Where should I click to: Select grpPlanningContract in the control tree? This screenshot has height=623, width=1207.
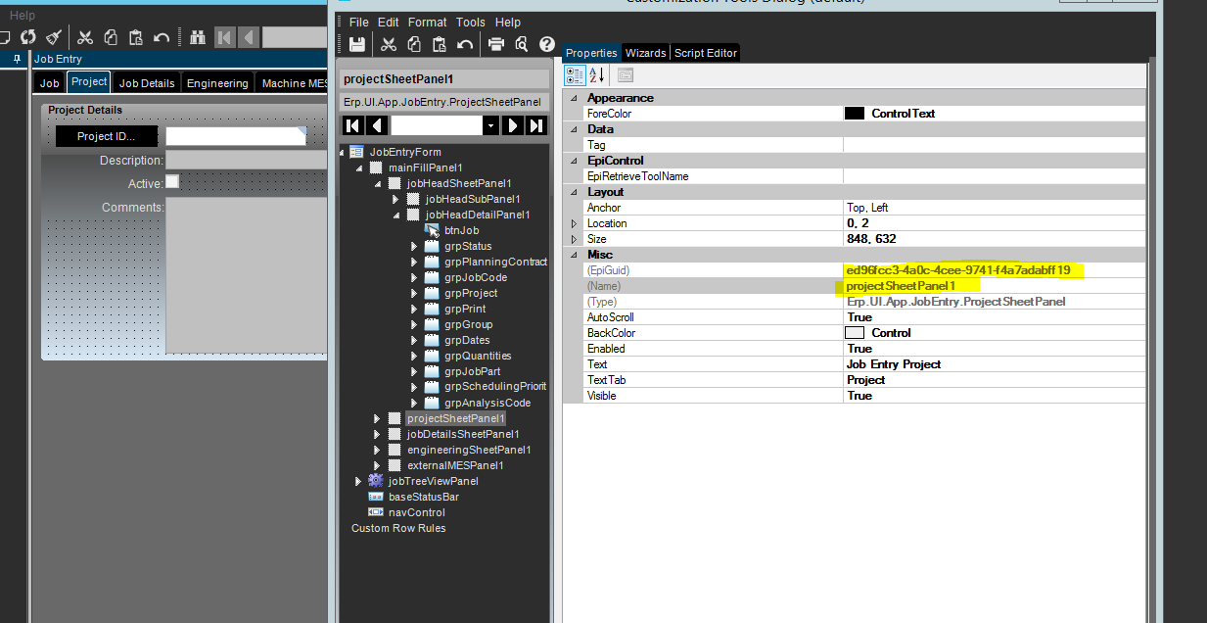495,262
